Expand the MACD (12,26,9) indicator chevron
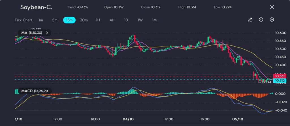This screenshot has height=126, width=290. coord(48,91)
